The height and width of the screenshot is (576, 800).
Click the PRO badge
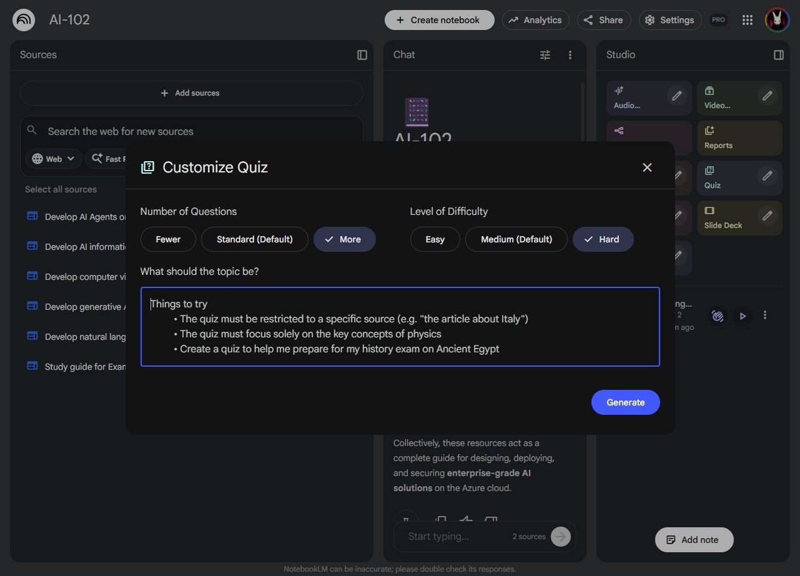click(x=719, y=20)
